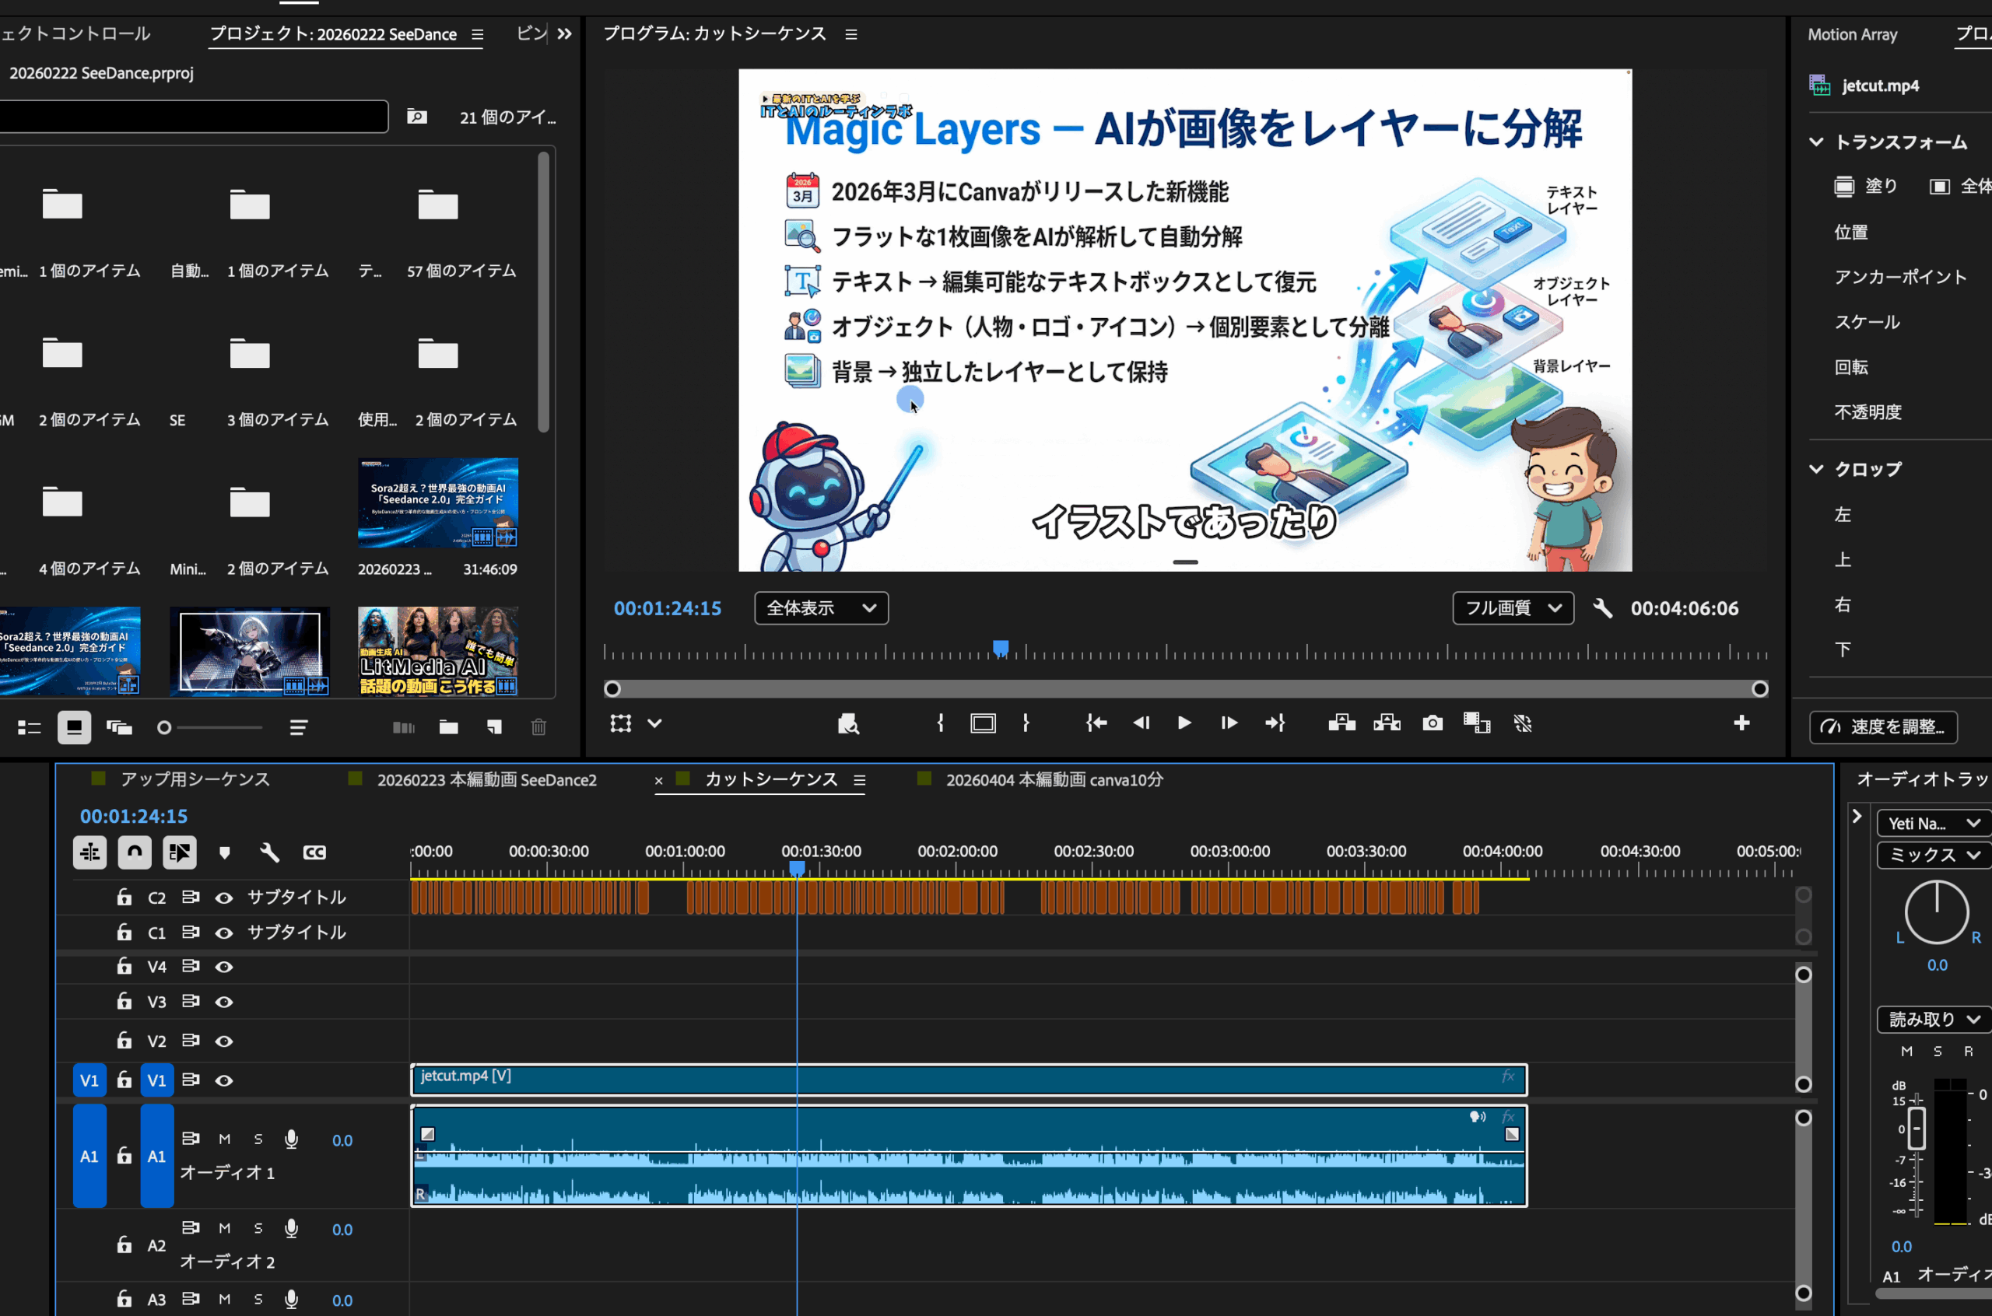Click the Go to In point icon

coord(1096,723)
